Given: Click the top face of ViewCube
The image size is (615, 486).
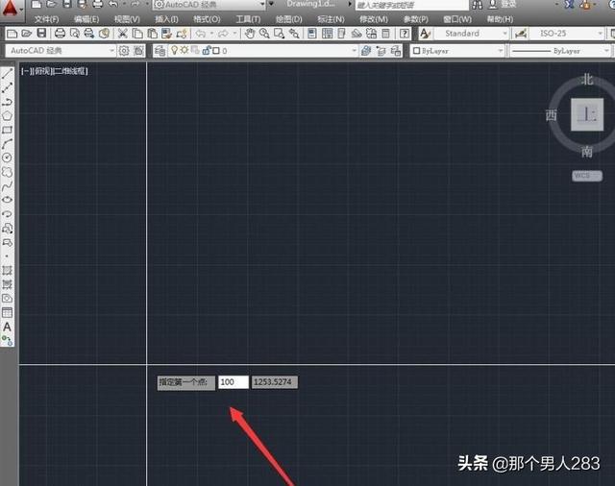Looking at the screenshot, I should (x=585, y=116).
